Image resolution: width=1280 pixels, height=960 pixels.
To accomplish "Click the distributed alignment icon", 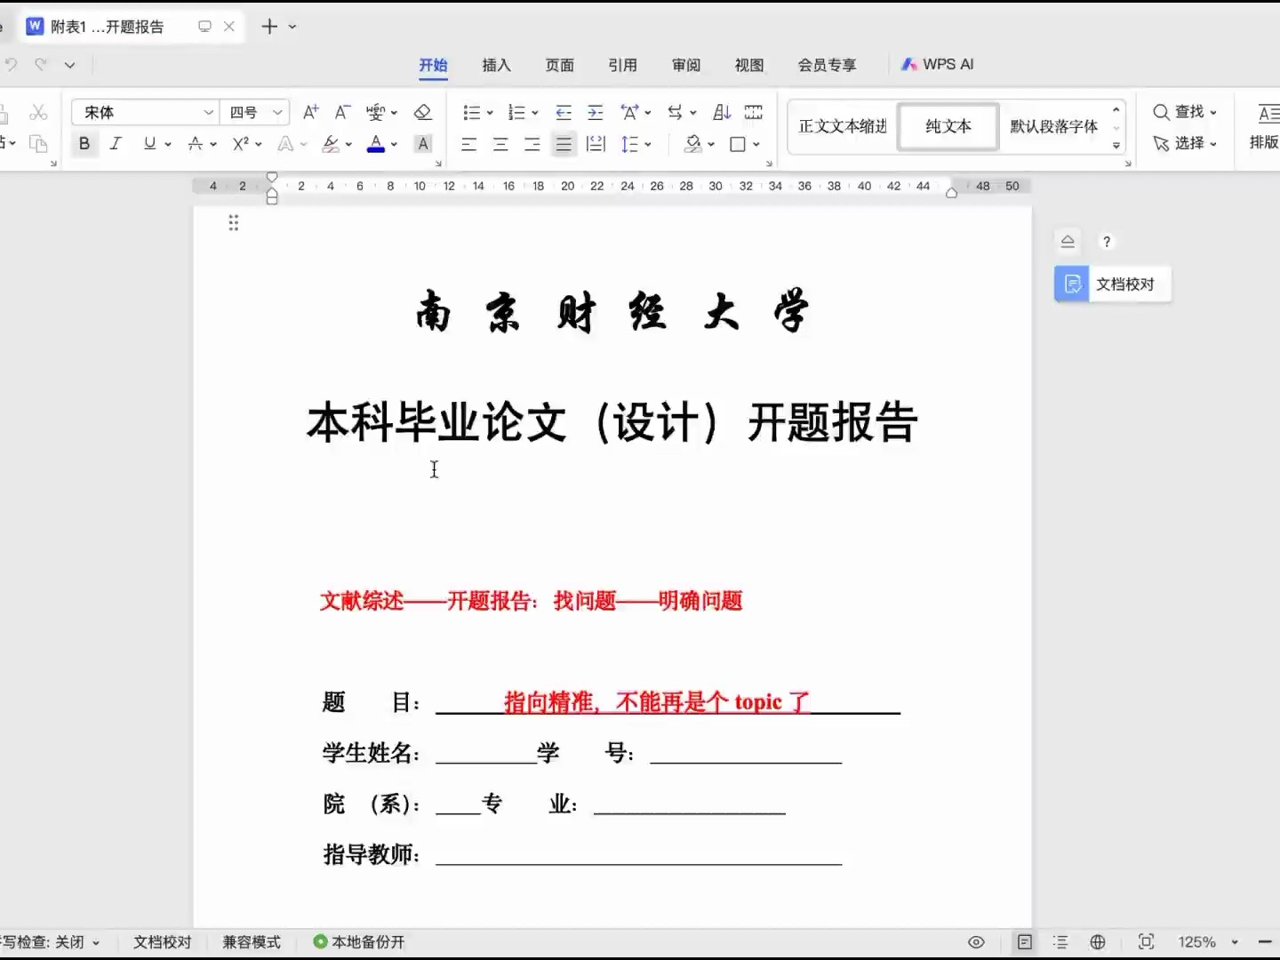I will [x=596, y=144].
